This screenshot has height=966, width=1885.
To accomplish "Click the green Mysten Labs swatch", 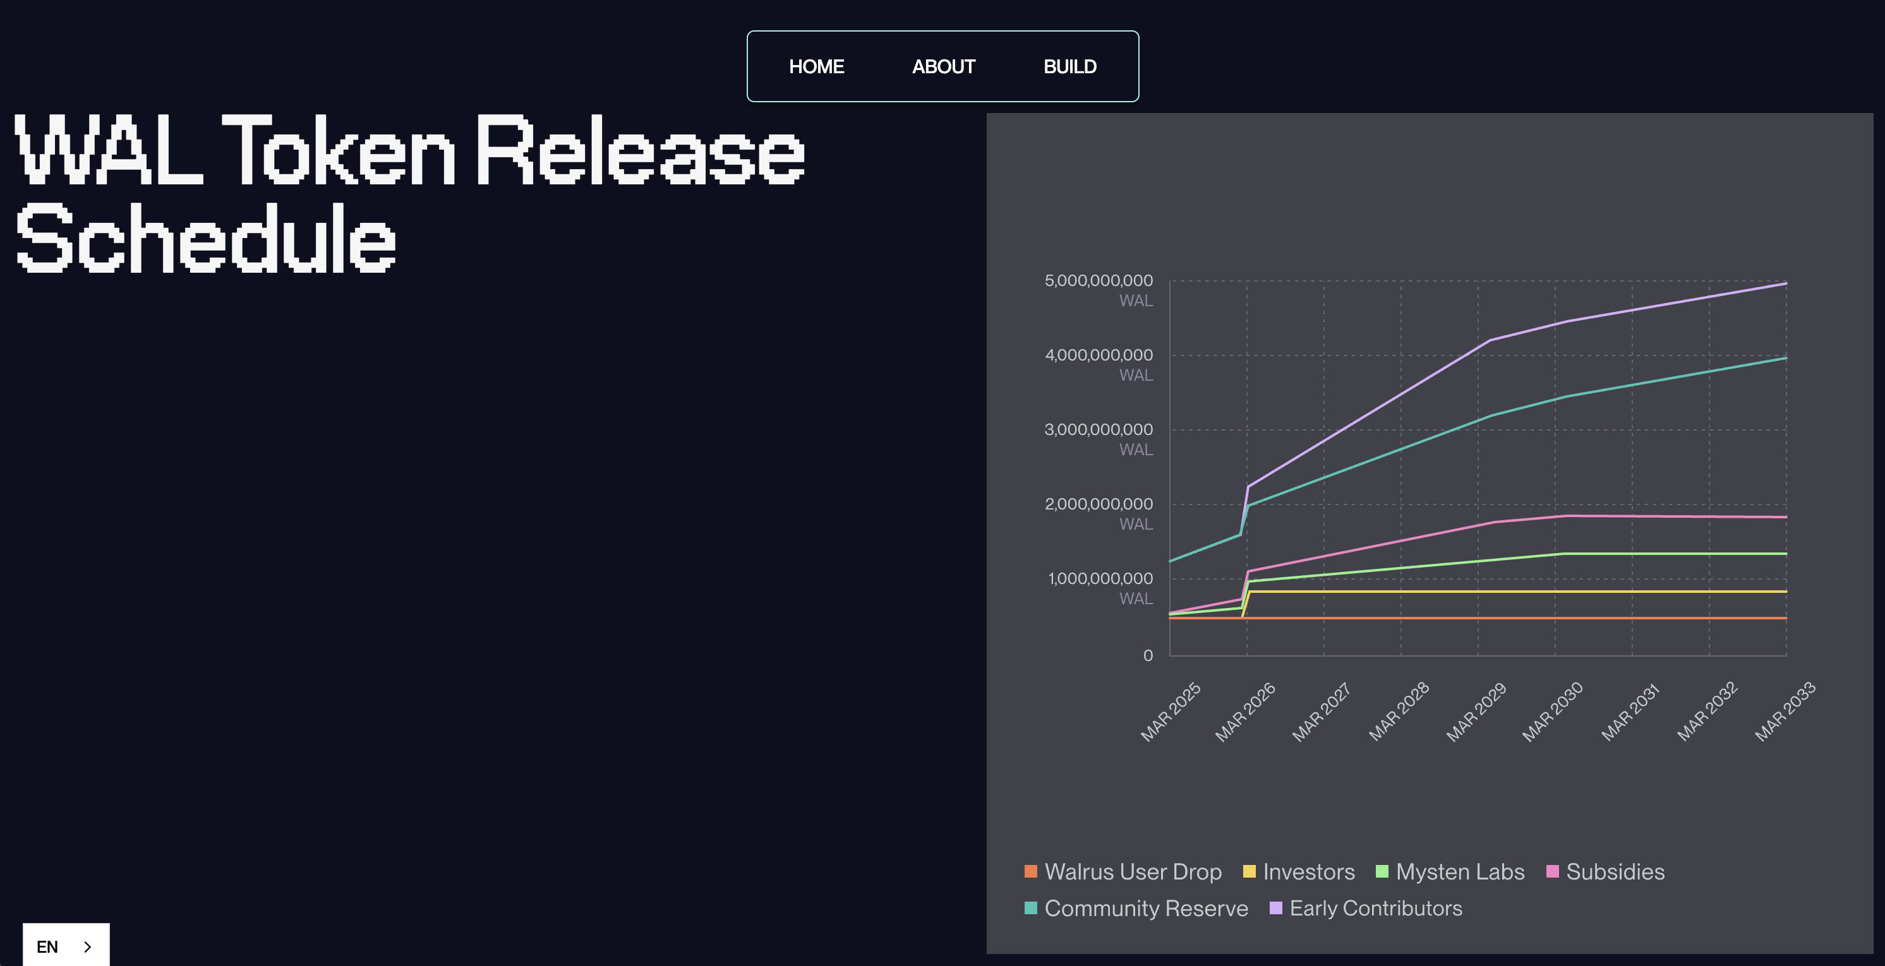I will (1382, 871).
